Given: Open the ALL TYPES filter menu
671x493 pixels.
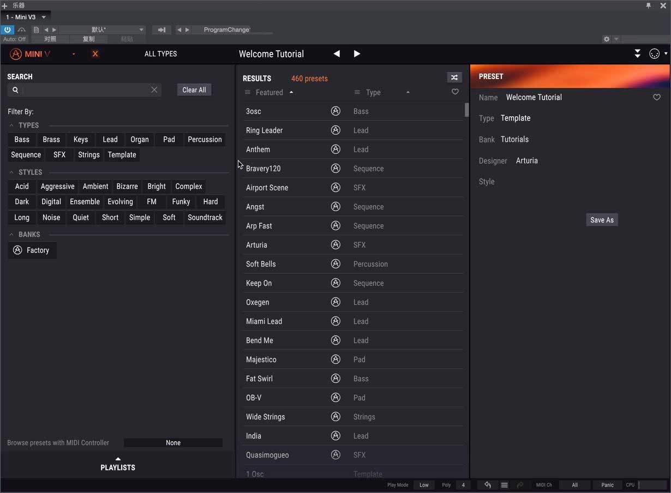Looking at the screenshot, I should [160, 54].
